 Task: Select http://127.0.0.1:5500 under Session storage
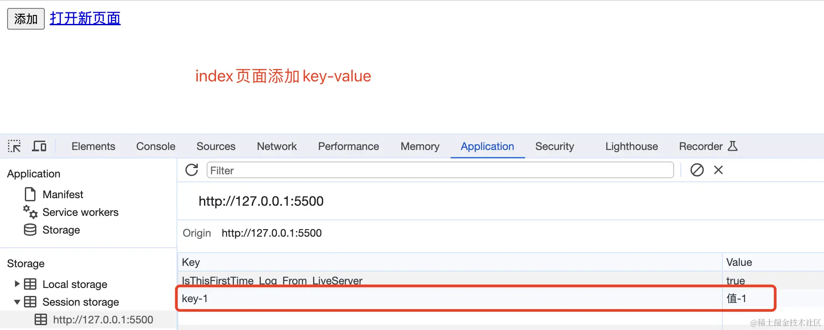(x=103, y=320)
